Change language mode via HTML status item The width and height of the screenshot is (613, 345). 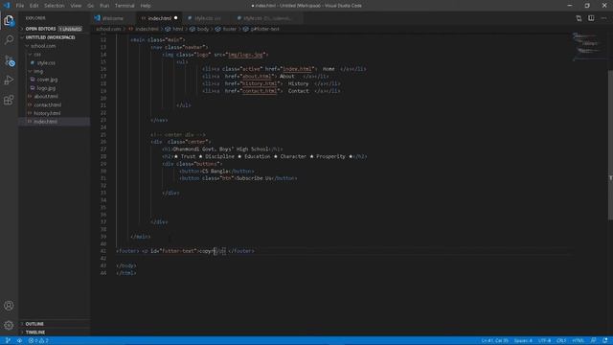click(578, 341)
